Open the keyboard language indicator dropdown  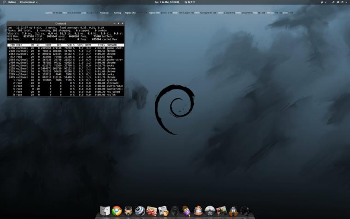point(323,2)
